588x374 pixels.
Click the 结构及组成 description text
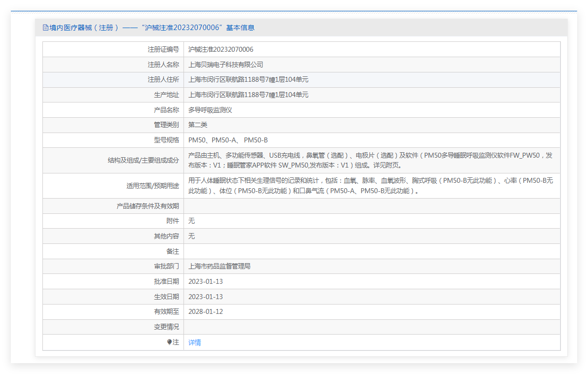(x=370, y=160)
